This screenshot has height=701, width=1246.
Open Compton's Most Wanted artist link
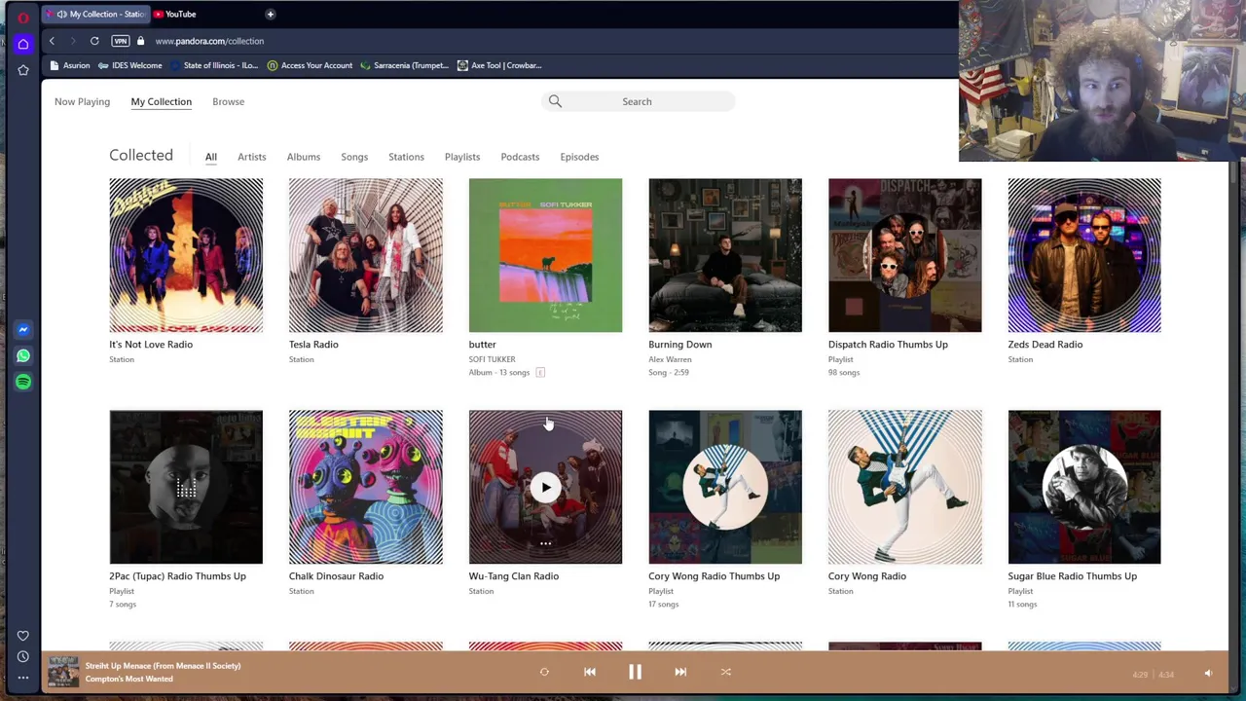[128, 679]
